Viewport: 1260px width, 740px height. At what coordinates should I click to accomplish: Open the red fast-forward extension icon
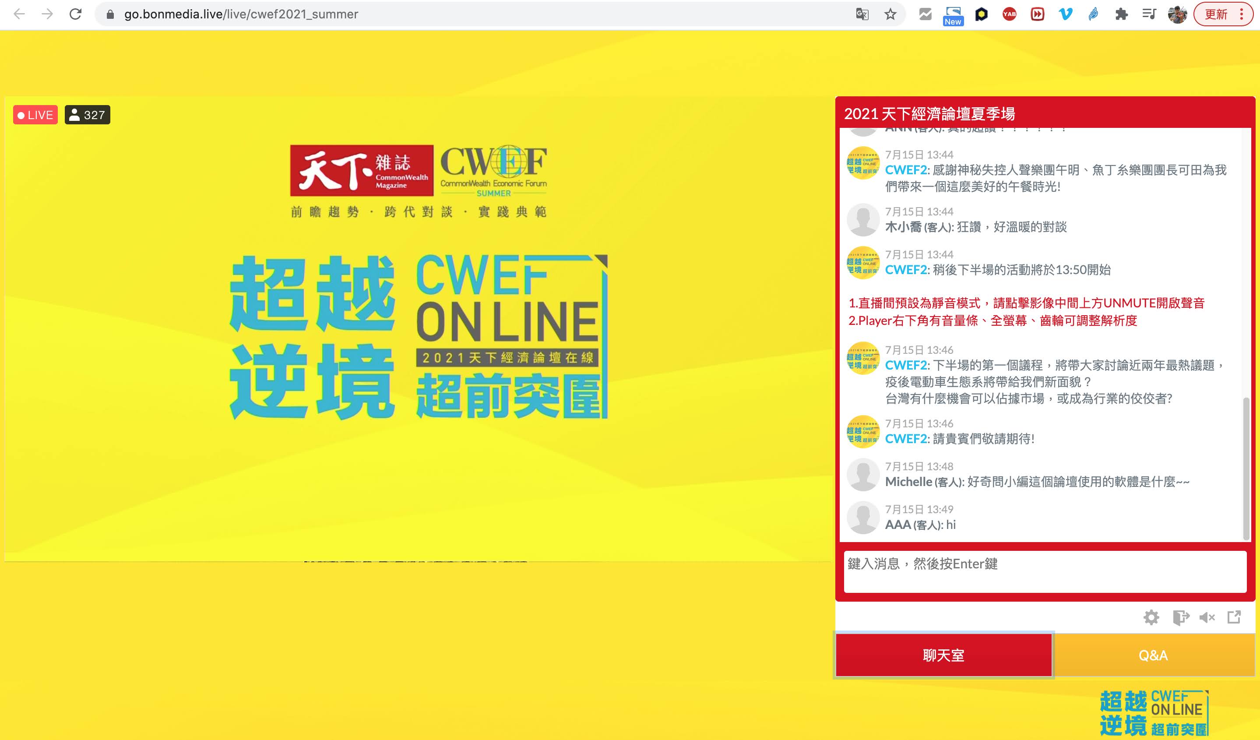click(1038, 14)
